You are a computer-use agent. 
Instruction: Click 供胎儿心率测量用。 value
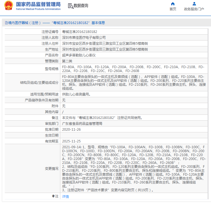click(x=76, y=94)
